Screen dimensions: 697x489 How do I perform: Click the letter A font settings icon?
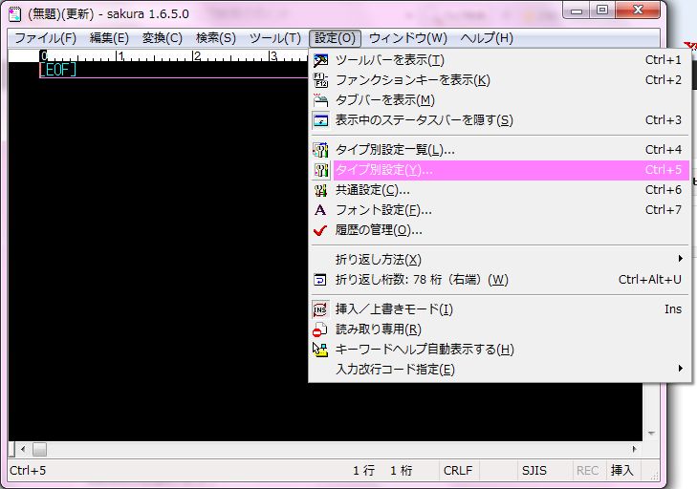coord(320,210)
